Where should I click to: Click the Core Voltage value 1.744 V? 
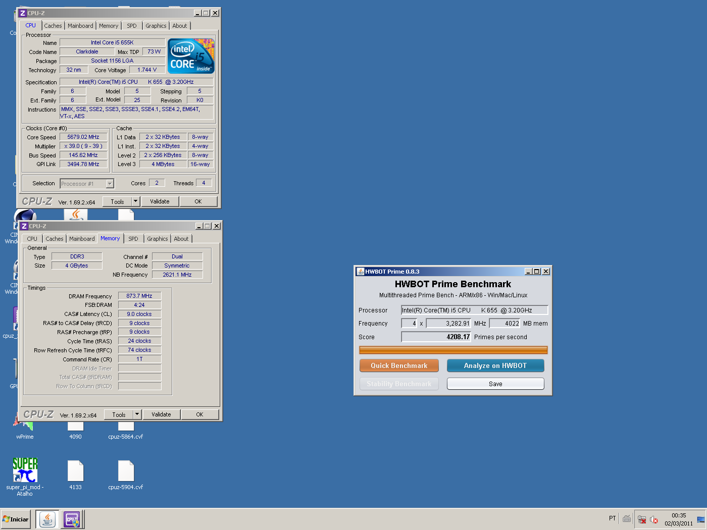click(x=147, y=70)
